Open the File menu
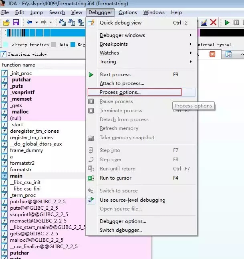244x259 pixels. [x=5, y=12]
